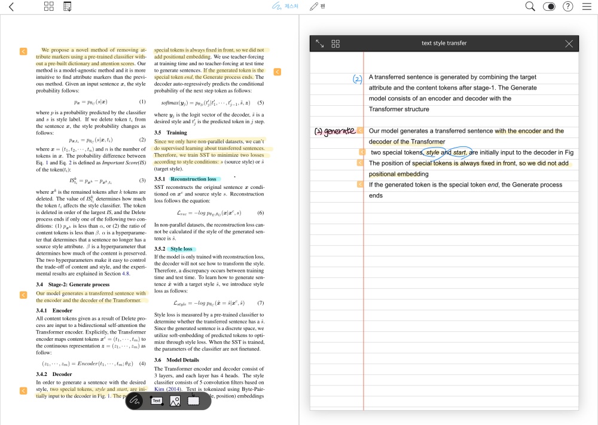Click the section '4.8' reference link

pos(126,273)
